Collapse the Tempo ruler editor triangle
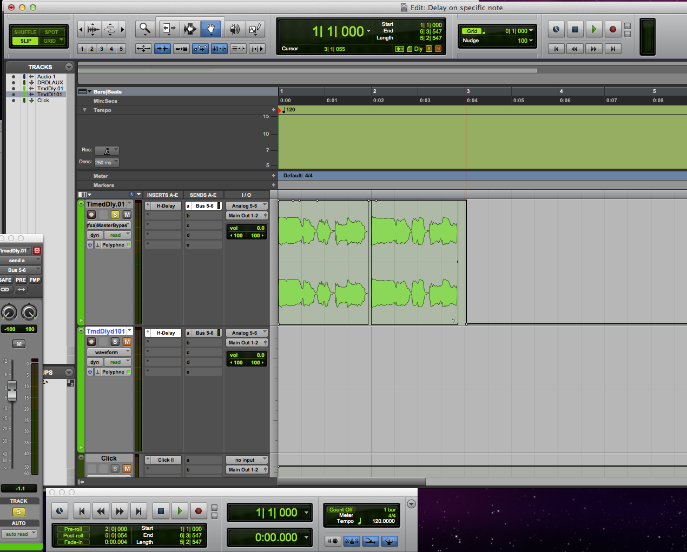687x552 pixels. (84, 110)
